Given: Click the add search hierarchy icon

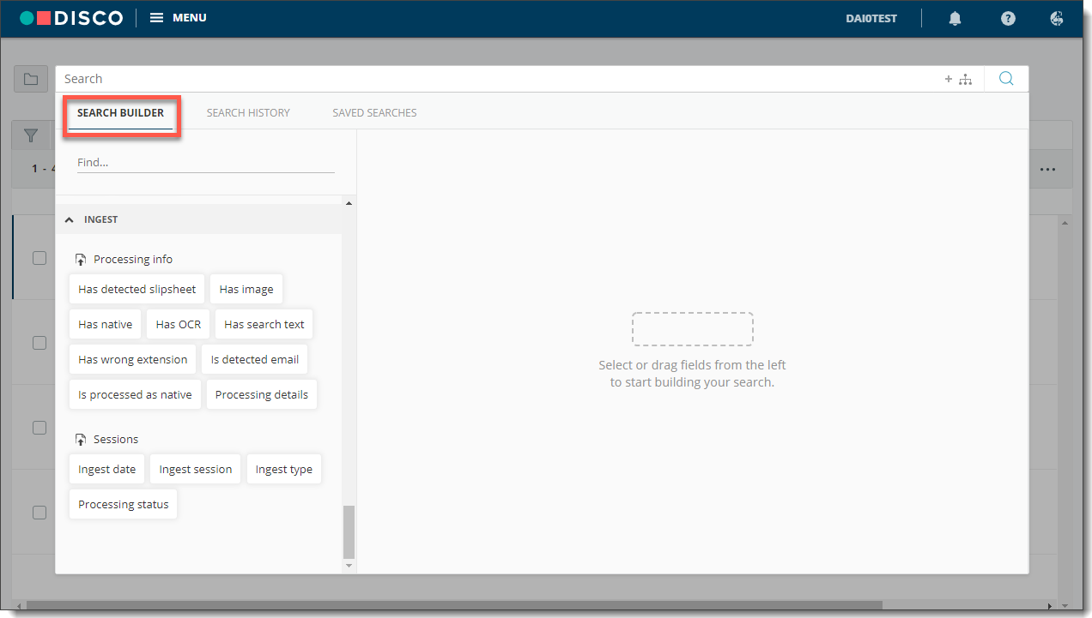Looking at the screenshot, I should [x=958, y=79].
